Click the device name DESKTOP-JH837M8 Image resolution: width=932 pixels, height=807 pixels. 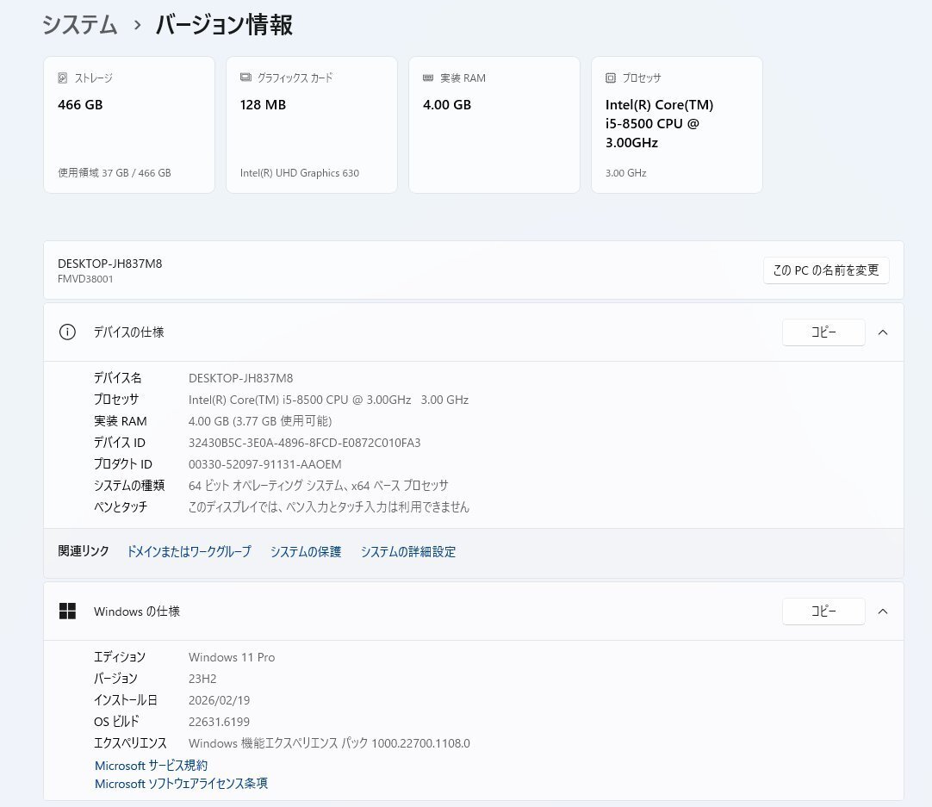coord(110,264)
